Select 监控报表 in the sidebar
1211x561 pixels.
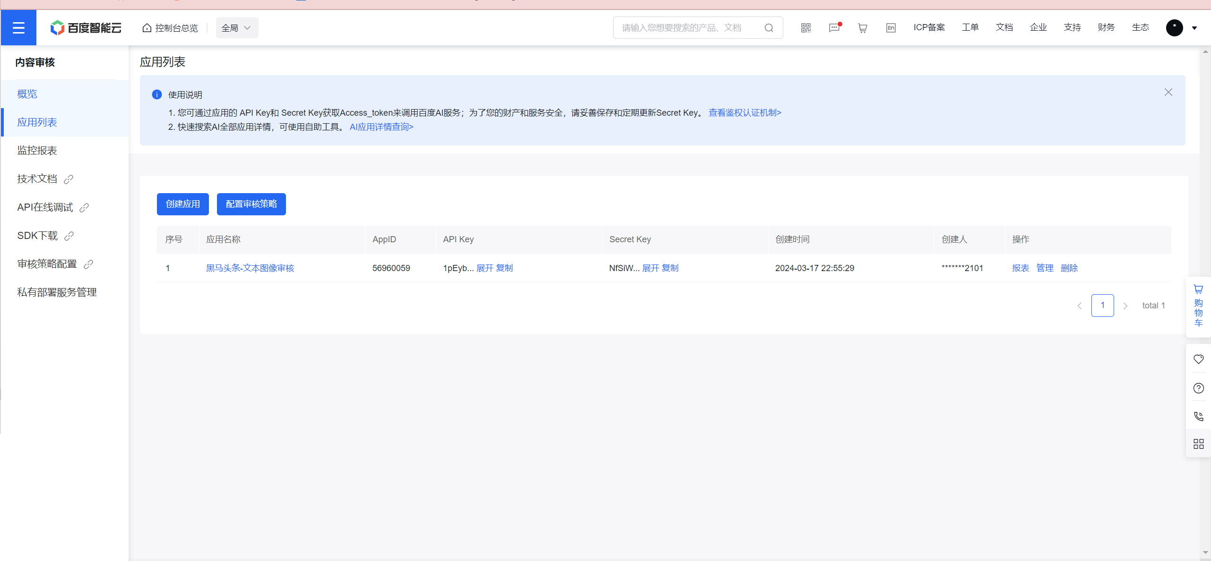37,151
